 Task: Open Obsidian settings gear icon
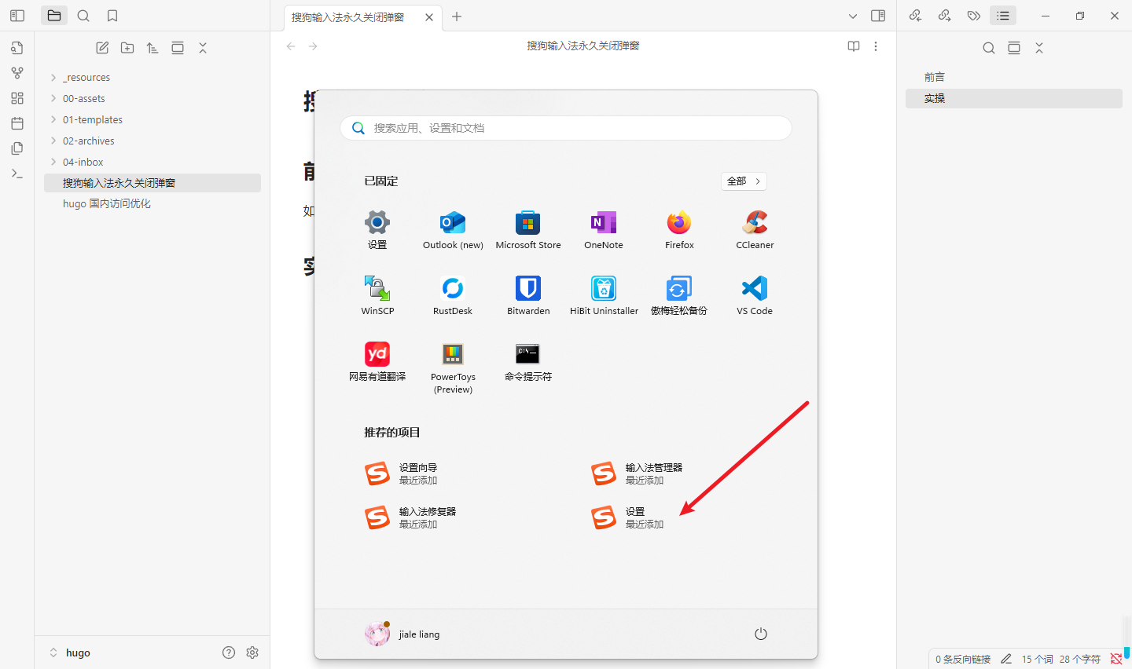click(x=252, y=653)
